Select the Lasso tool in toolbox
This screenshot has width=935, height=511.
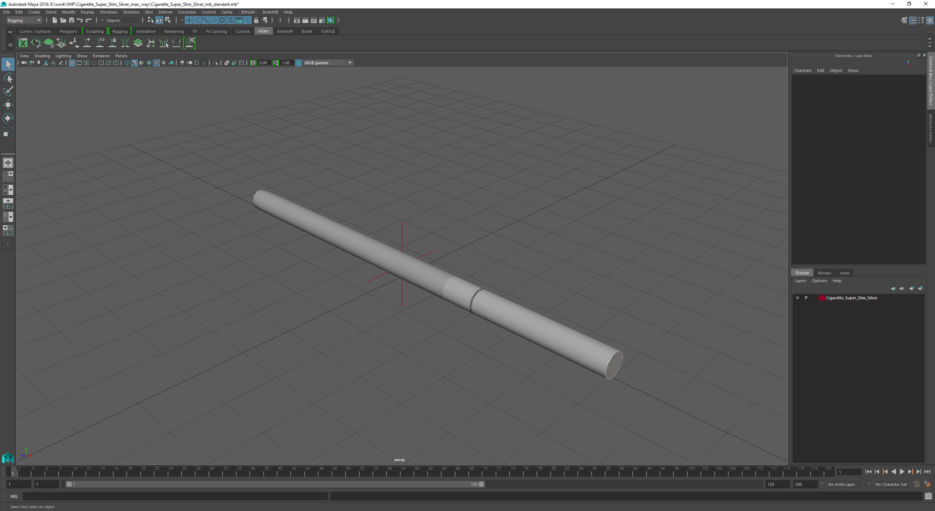point(8,78)
